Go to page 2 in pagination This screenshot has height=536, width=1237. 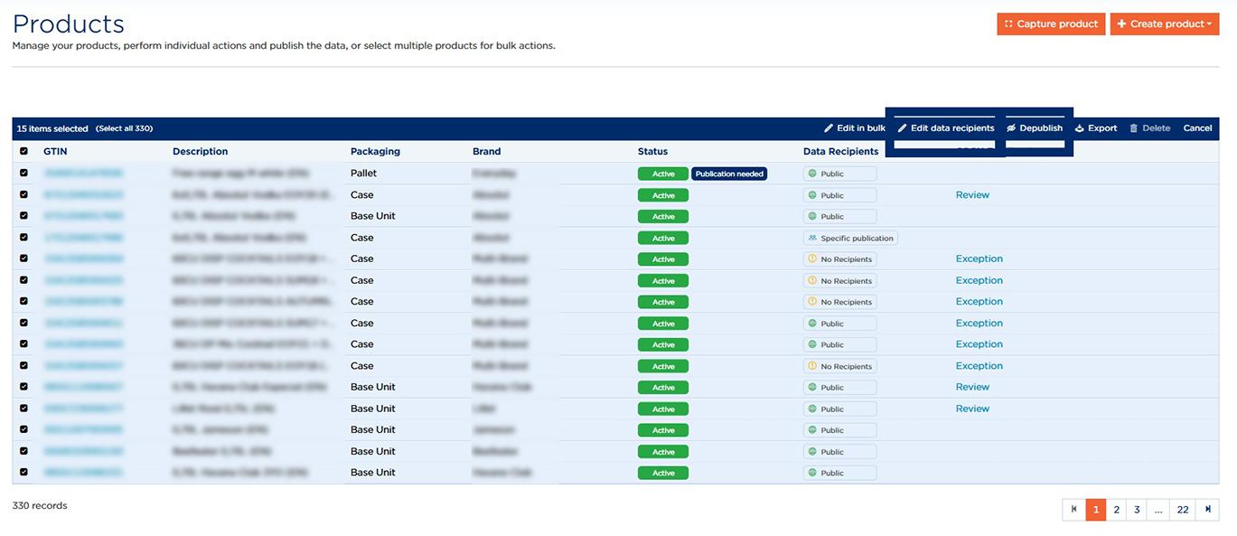point(1116,510)
